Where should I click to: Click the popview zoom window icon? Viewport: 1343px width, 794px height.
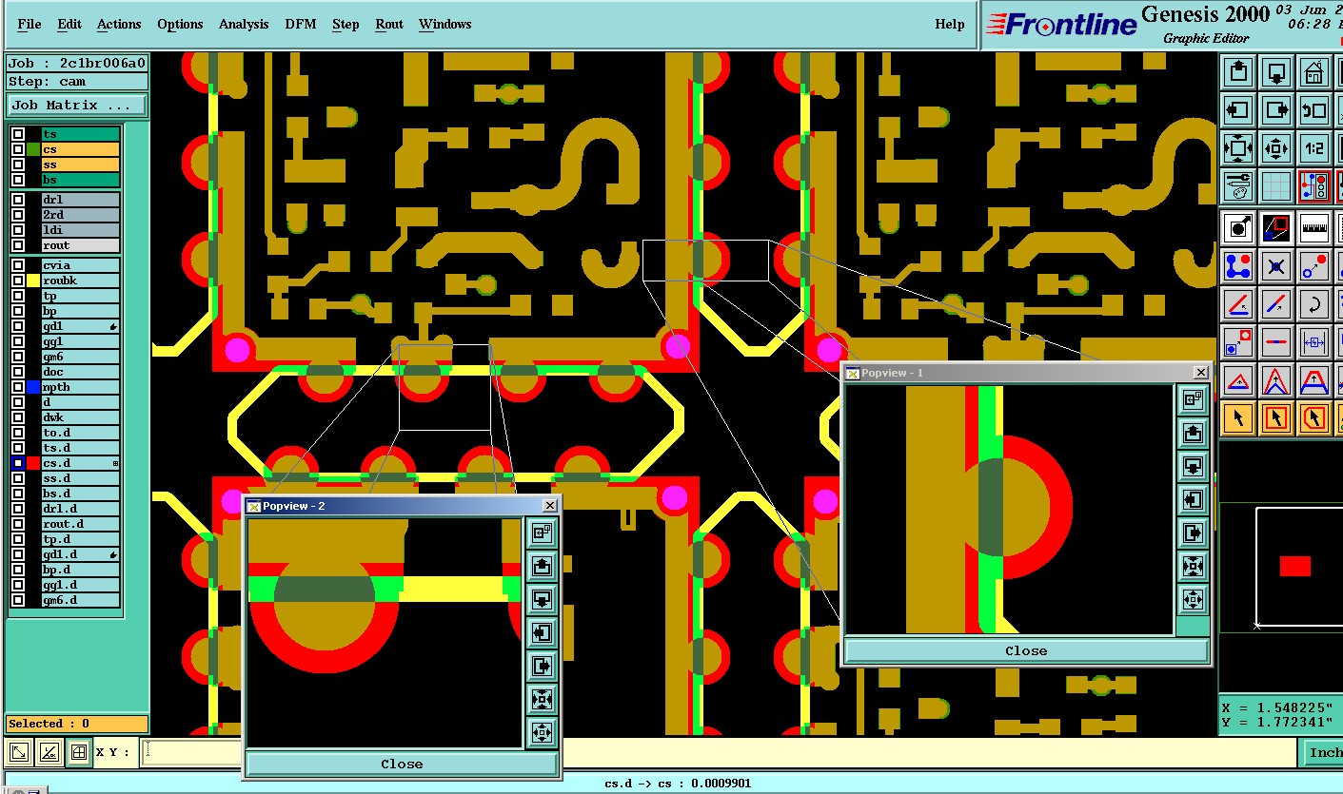1275,228
